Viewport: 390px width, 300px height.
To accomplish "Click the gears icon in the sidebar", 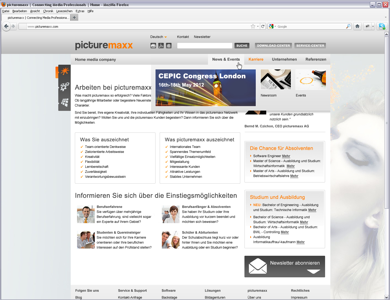I will [x=65, y=87].
